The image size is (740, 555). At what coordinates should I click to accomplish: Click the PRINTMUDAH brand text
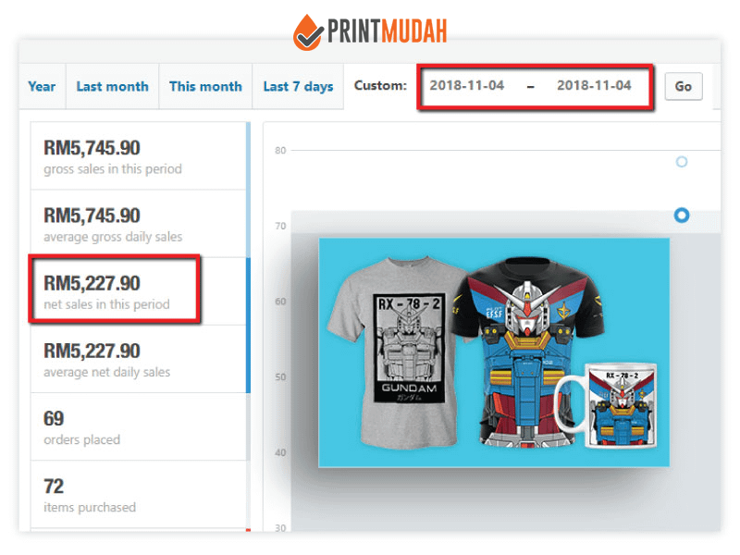[387, 31]
